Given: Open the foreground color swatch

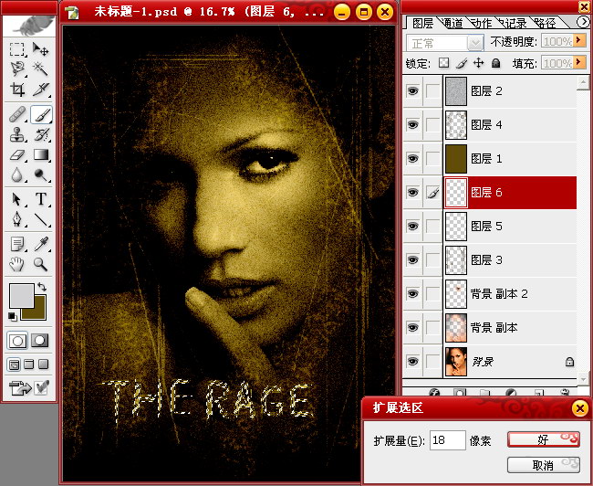Looking at the screenshot, I should 21,295.
